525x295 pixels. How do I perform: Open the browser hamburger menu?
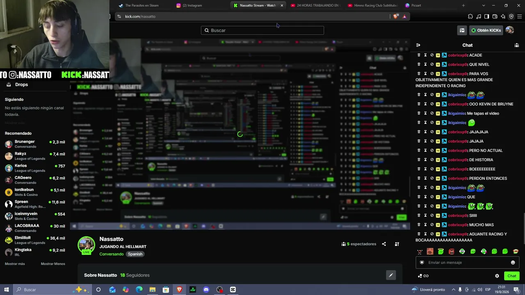click(519, 16)
